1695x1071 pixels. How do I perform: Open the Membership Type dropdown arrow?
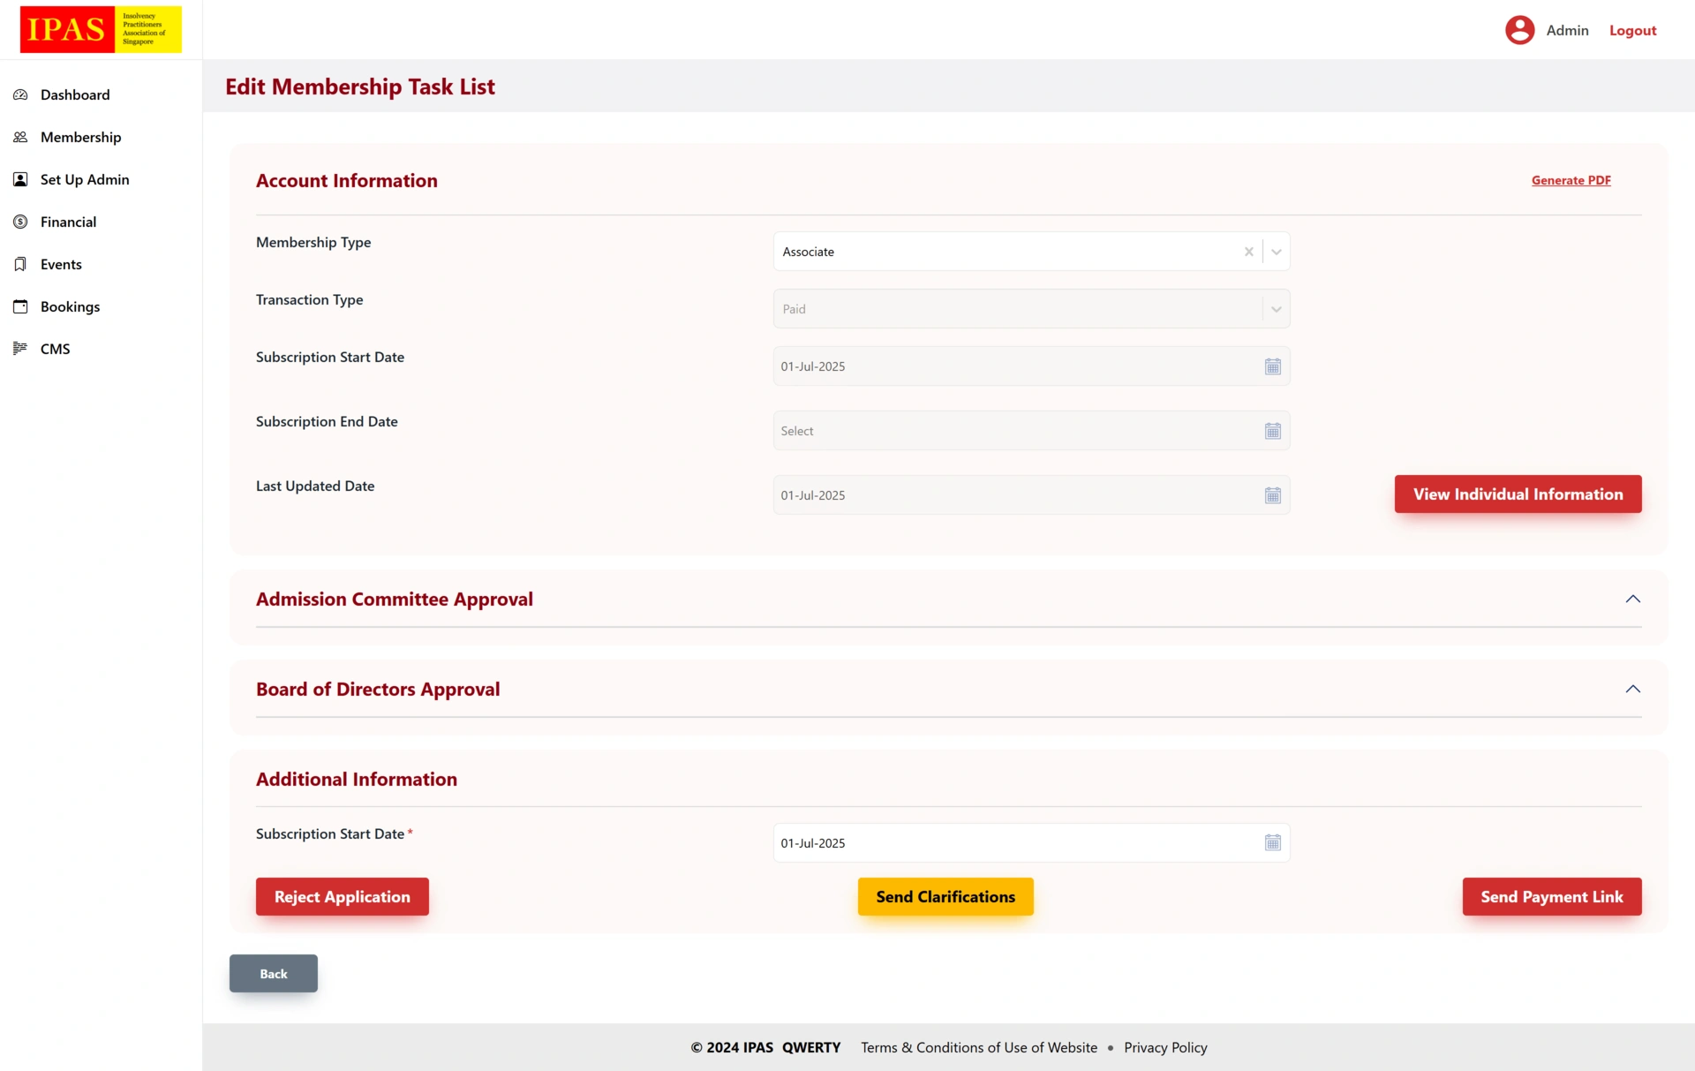[x=1277, y=252]
